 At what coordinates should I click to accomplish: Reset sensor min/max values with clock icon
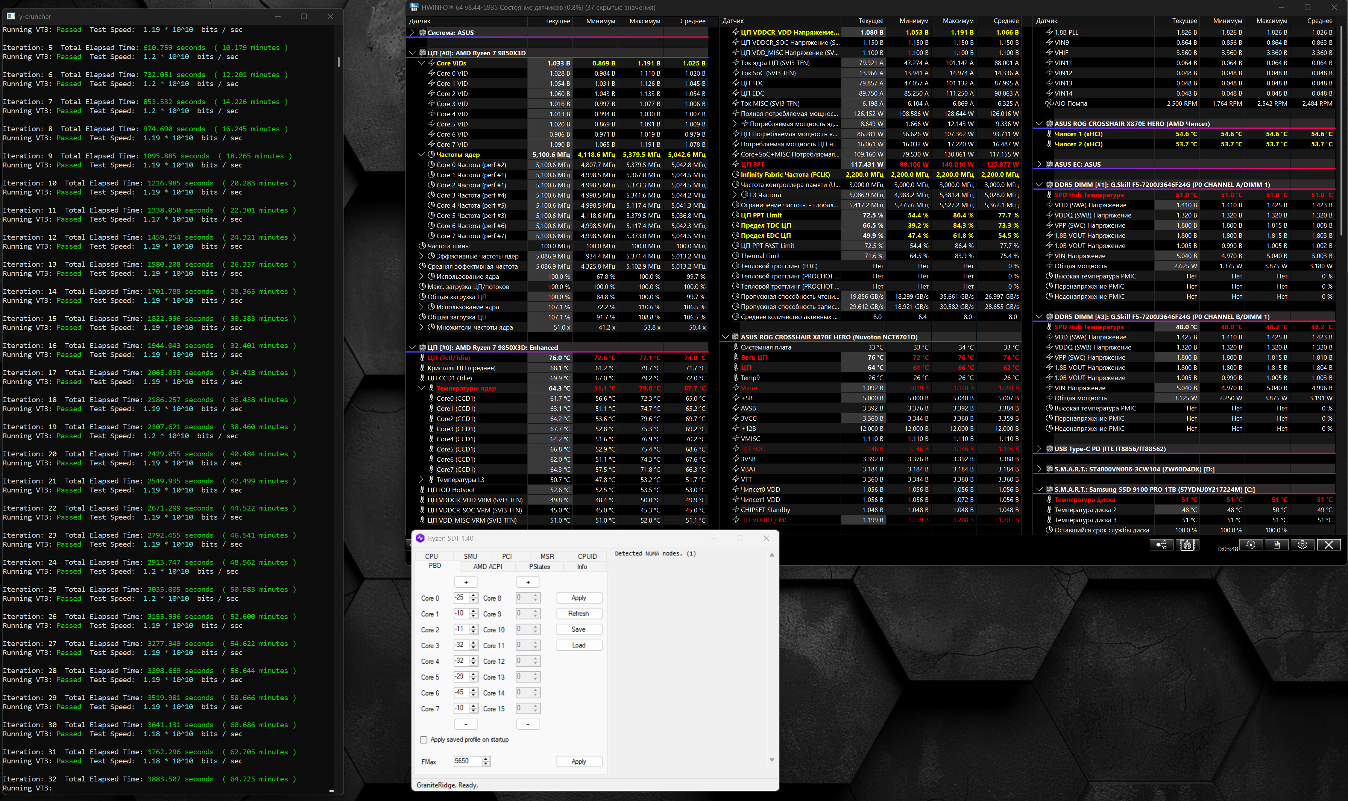(1250, 545)
